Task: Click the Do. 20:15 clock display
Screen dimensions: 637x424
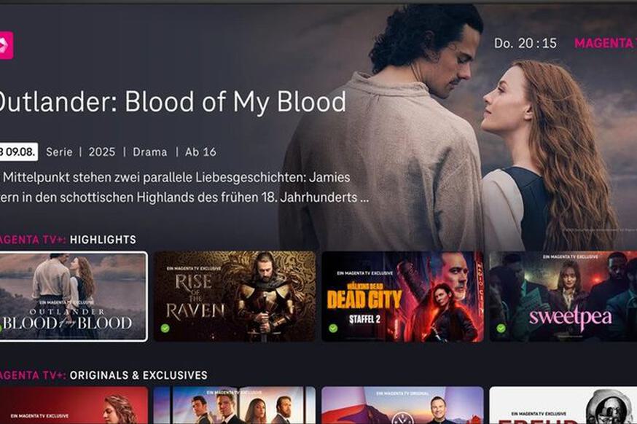Action: [525, 43]
